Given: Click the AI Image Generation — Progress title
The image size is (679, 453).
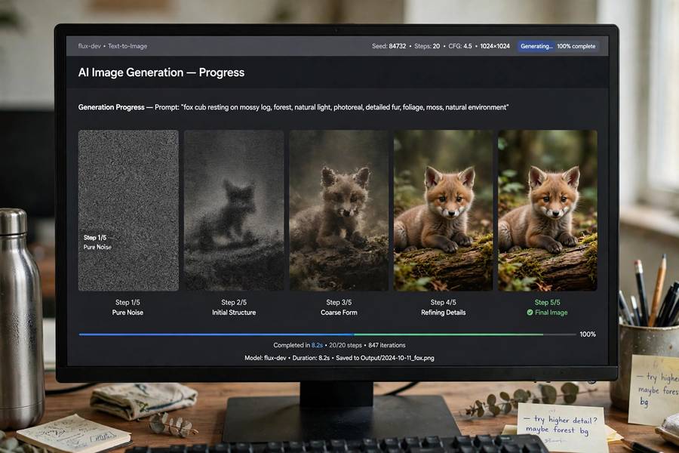Looking at the screenshot, I should [161, 72].
